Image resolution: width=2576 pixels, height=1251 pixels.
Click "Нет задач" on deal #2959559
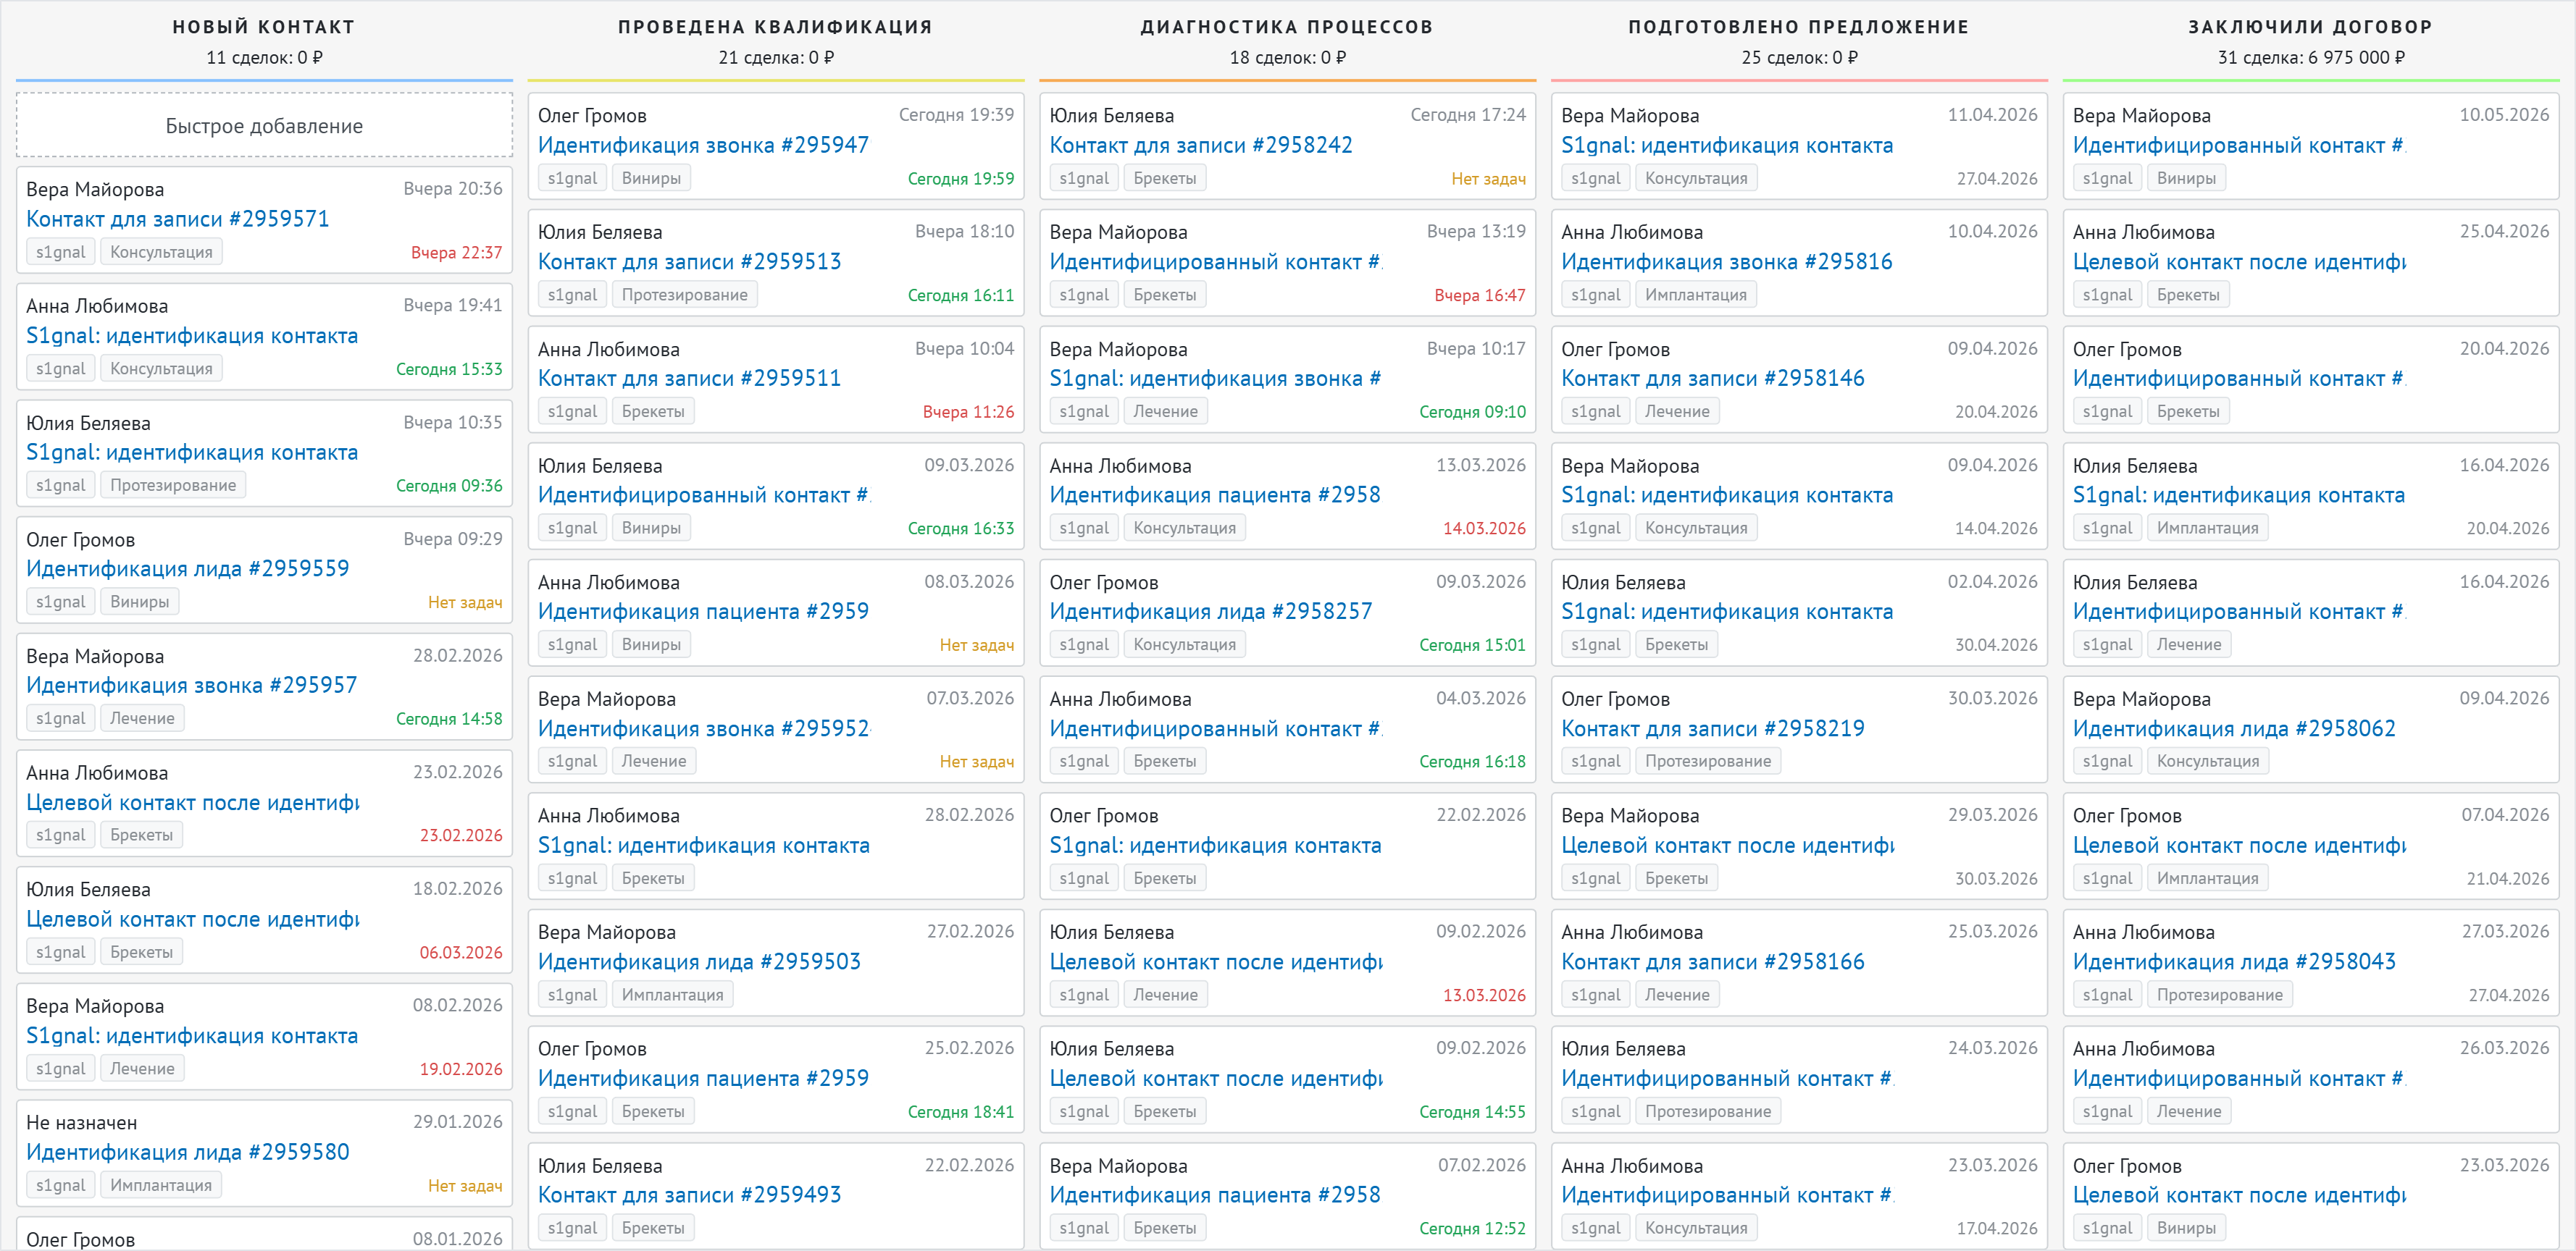click(x=465, y=602)
